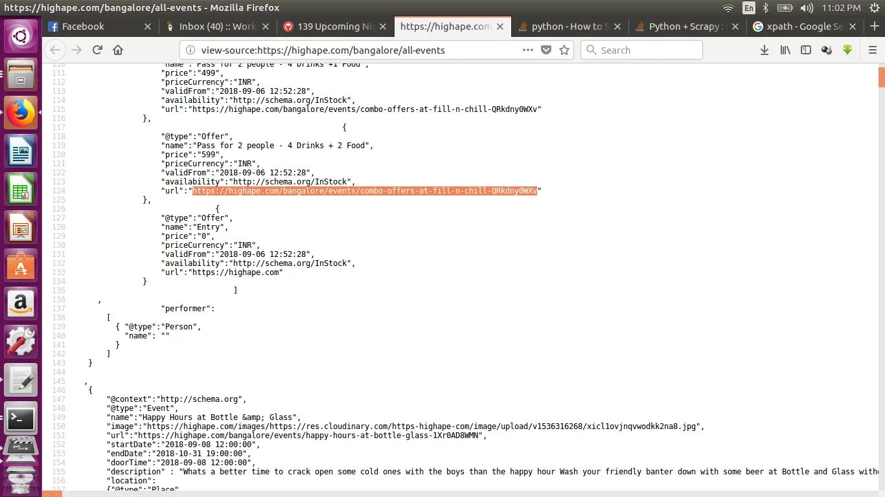Click "Pass for 2 people - 4 Drinks + 2 Food"
885x497 pixels.
click(x=281, y=146)
